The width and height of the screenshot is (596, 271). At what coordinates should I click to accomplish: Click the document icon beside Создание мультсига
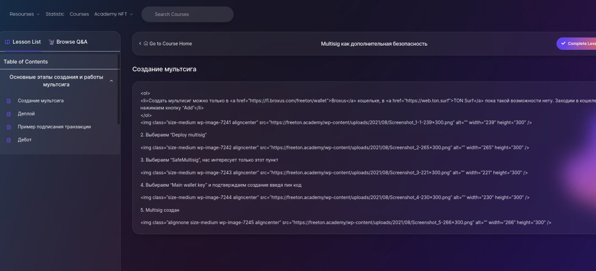point(8,101)
